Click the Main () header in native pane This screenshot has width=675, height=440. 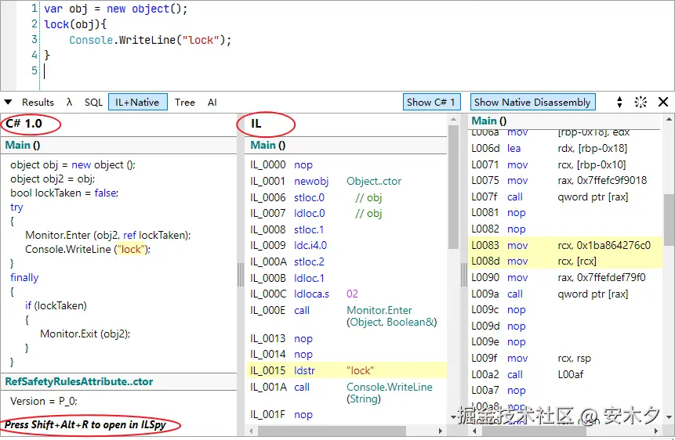point(488,121)
